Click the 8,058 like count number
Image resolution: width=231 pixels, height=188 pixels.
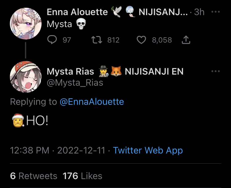162,40
